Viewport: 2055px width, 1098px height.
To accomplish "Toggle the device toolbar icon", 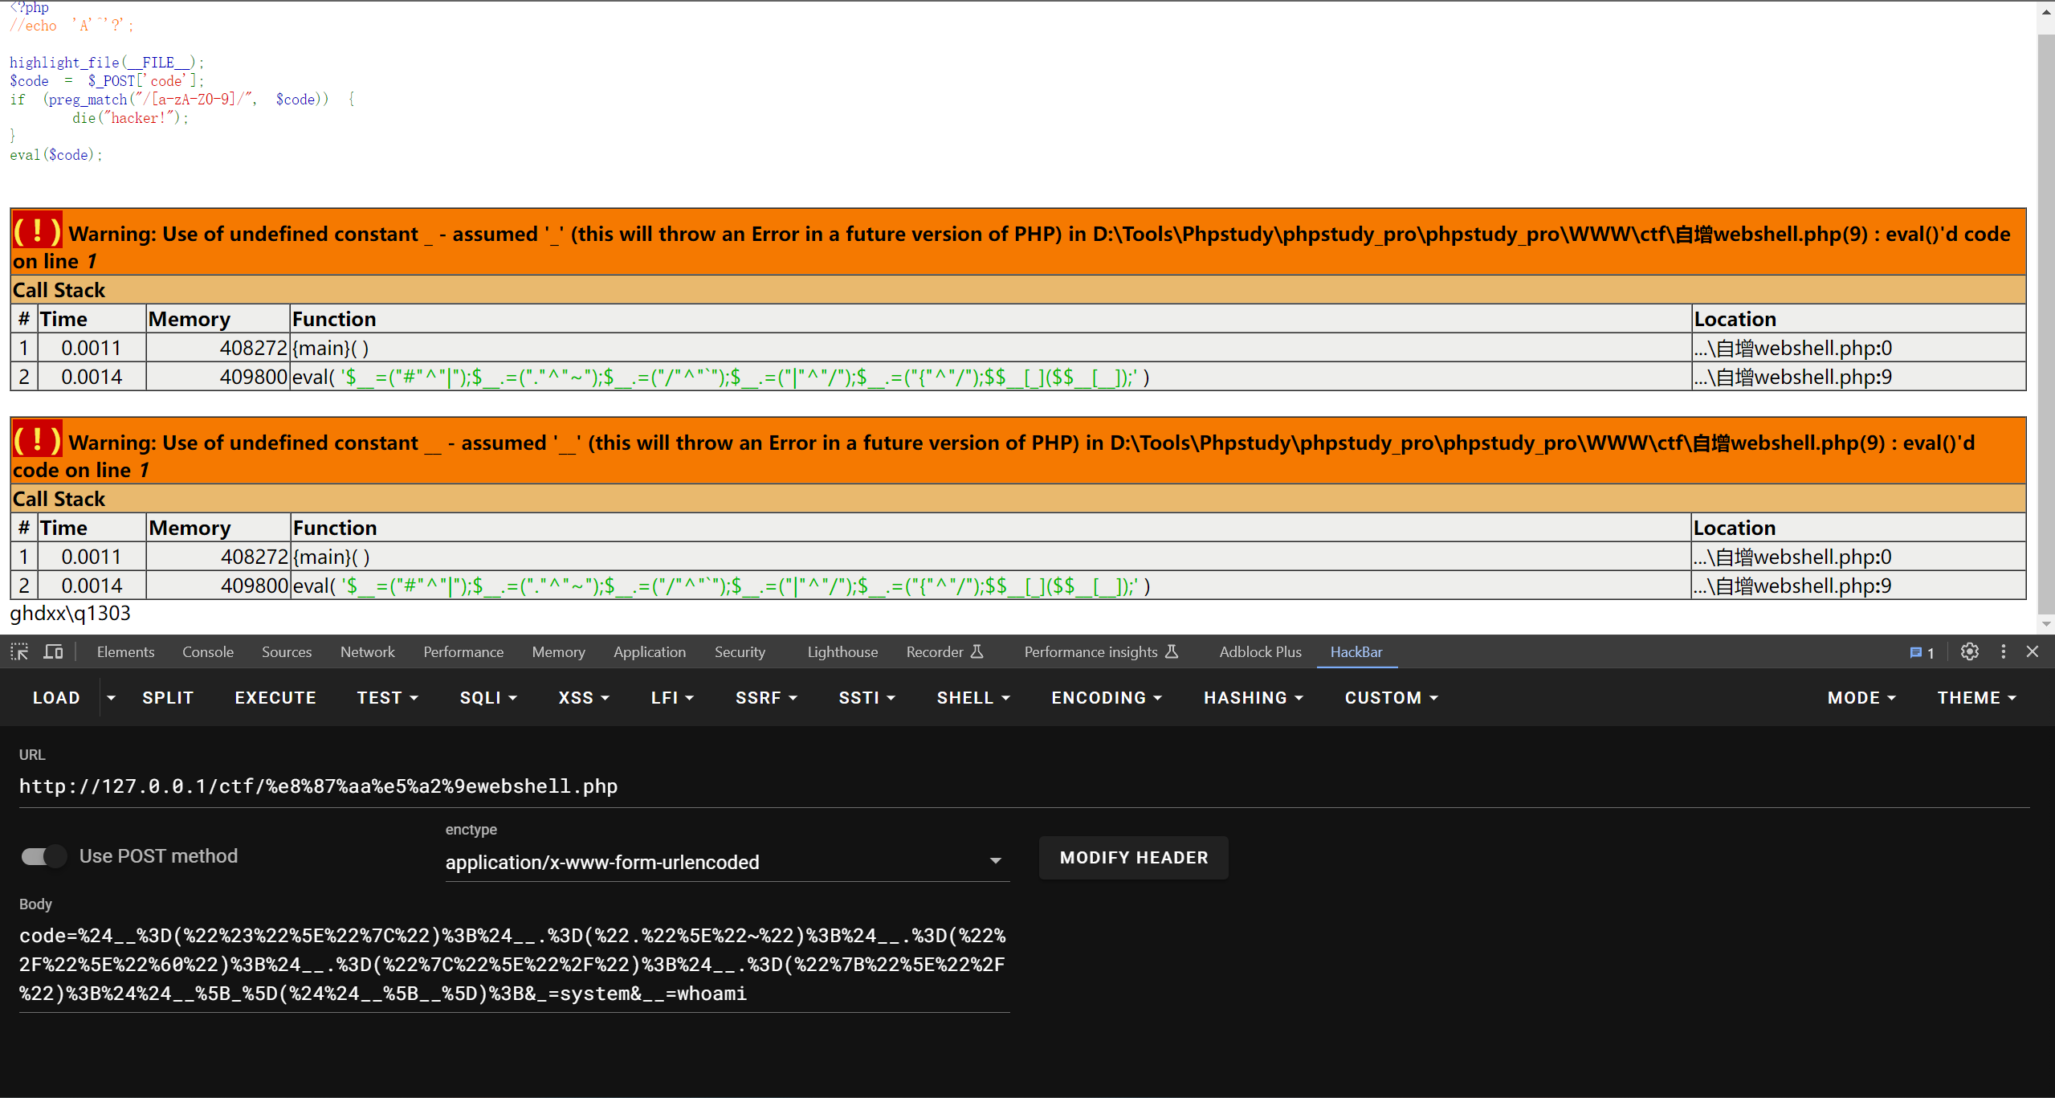I will pyautogui.click(x=54, y=651).
